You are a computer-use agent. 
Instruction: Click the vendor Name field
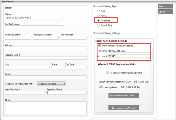34,18
